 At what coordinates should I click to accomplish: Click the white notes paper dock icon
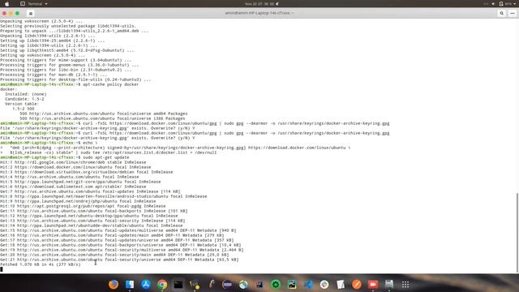click(341, 285)
